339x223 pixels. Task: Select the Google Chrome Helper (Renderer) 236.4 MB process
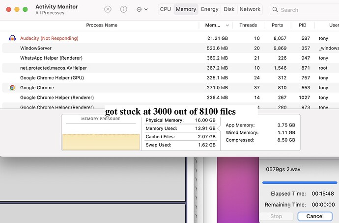point(57,98)
